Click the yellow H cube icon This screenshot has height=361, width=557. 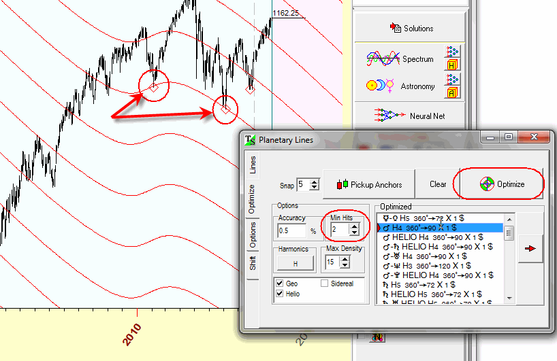click(452, 65)
